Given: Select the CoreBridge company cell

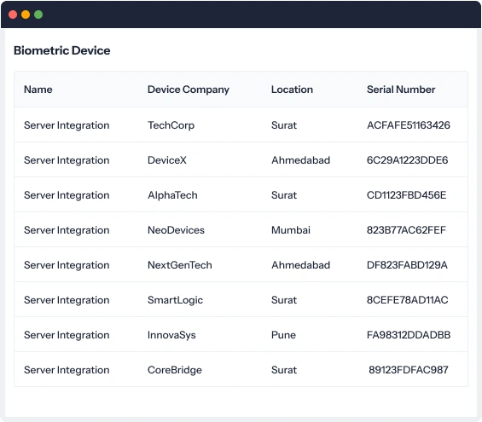Looking at the screenshot, I should point(175,370).
